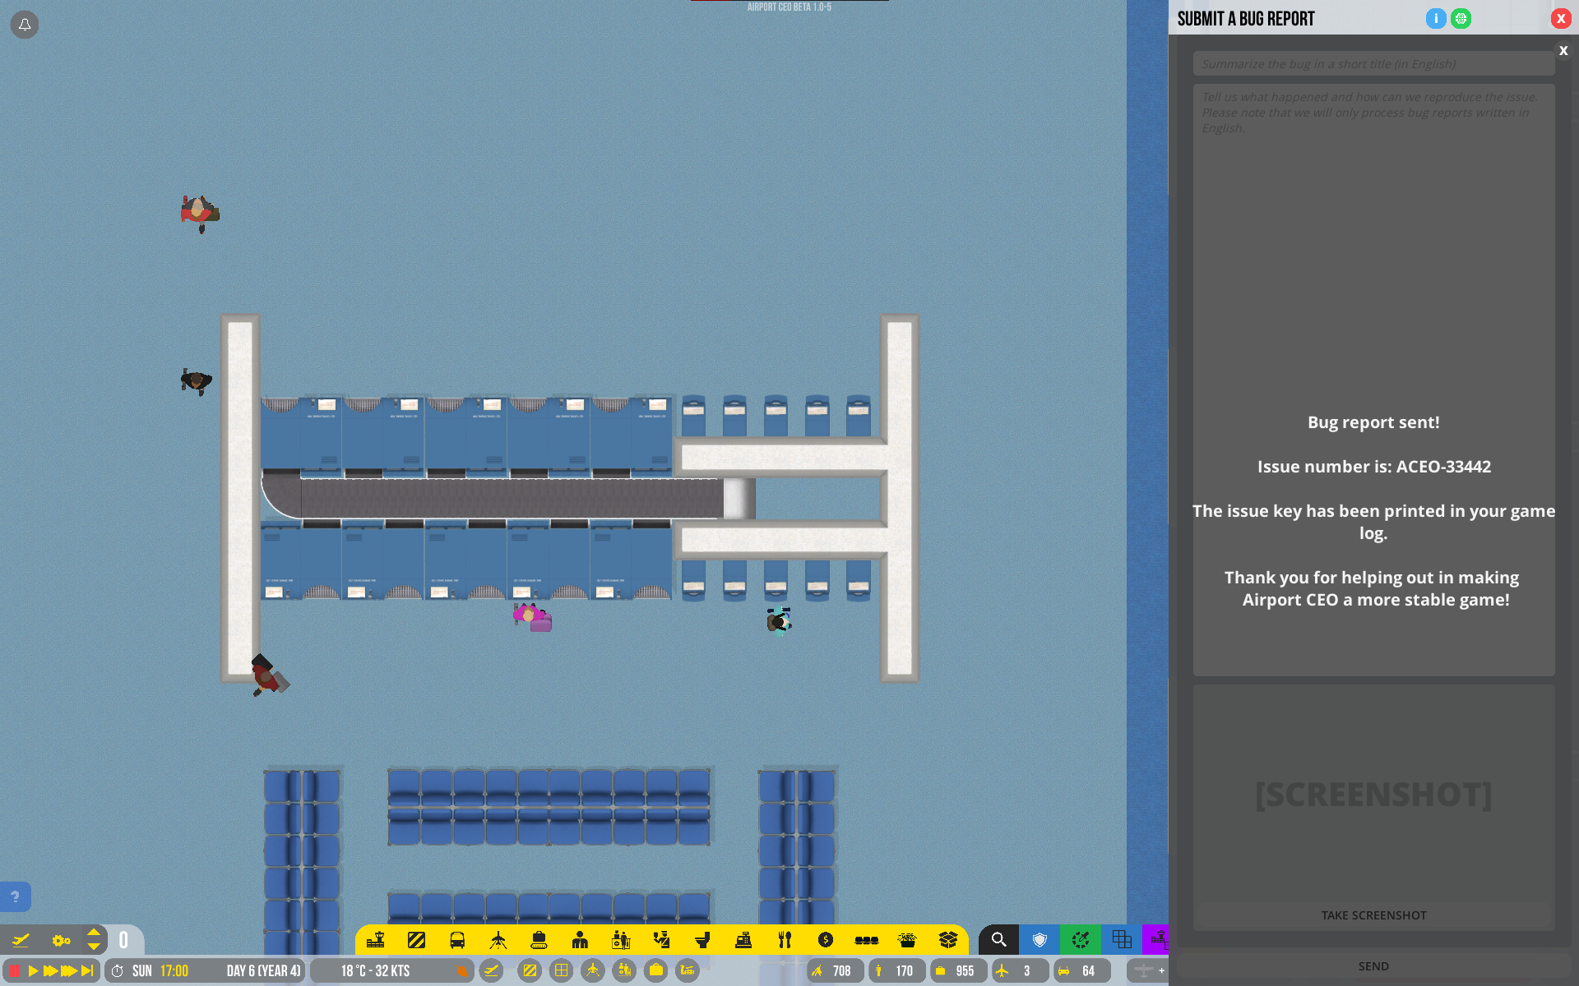
Task: Open the restaurant fork-and-knife build menu
Action: pyautogui.click(x=785, y=939)
